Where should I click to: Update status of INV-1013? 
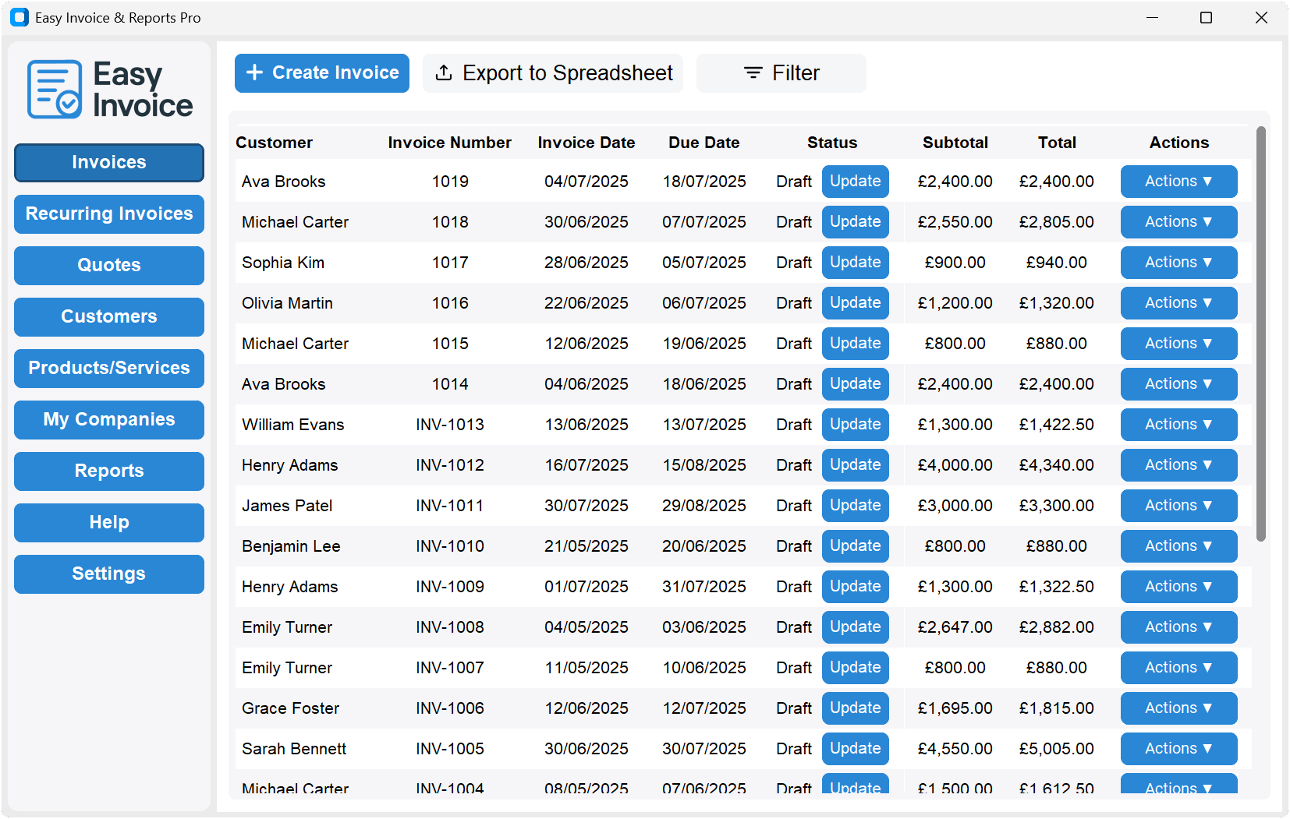pyautogui.click(x=855, y=425)
